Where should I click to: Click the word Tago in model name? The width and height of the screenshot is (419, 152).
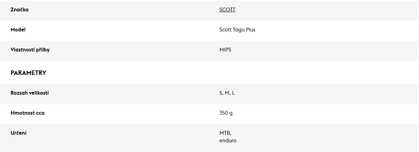click(239, 30)
